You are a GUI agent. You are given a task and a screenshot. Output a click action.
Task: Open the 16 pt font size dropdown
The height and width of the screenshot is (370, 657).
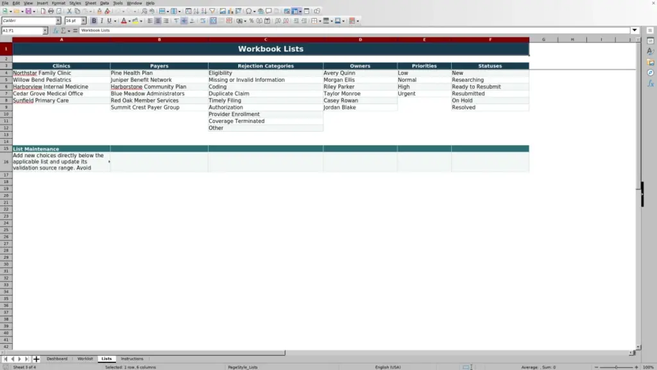[83, 21]
